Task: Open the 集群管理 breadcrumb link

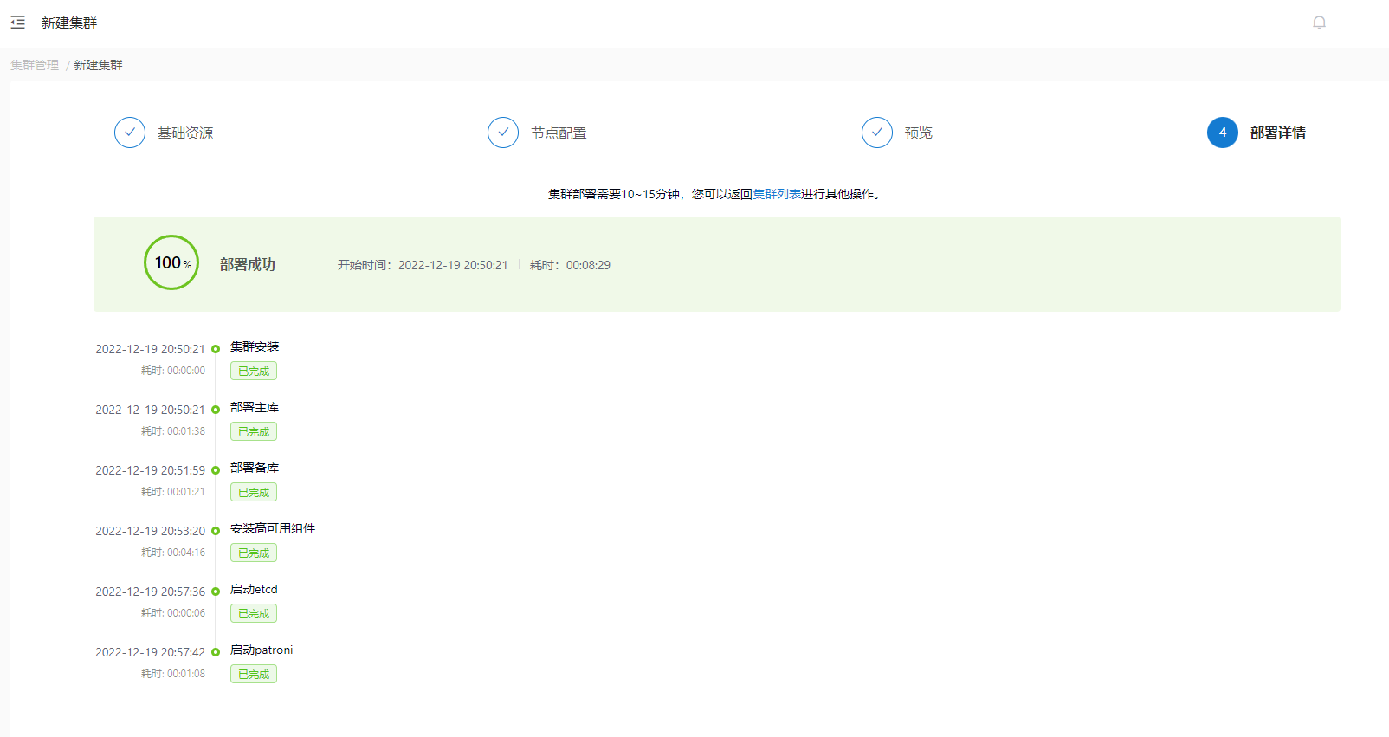Action: tap(35, 65)
